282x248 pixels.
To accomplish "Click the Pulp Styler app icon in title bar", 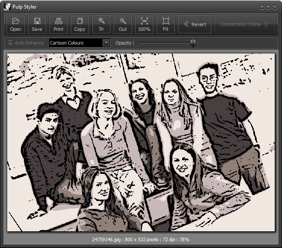I will point(6,7).
